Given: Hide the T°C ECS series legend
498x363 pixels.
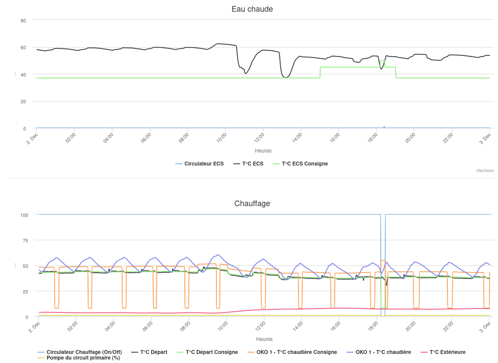Looking at the screenshot, I should coord(248,164).
